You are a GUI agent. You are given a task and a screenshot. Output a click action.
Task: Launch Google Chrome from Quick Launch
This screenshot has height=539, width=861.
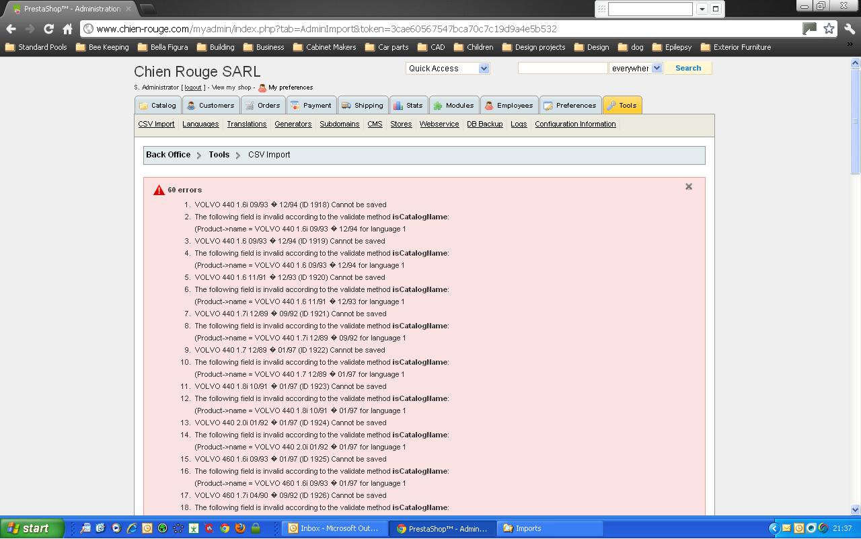225,528
